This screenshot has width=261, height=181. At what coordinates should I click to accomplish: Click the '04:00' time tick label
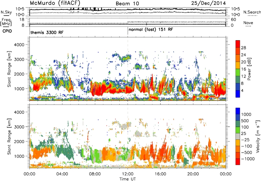tap(62, 174)
